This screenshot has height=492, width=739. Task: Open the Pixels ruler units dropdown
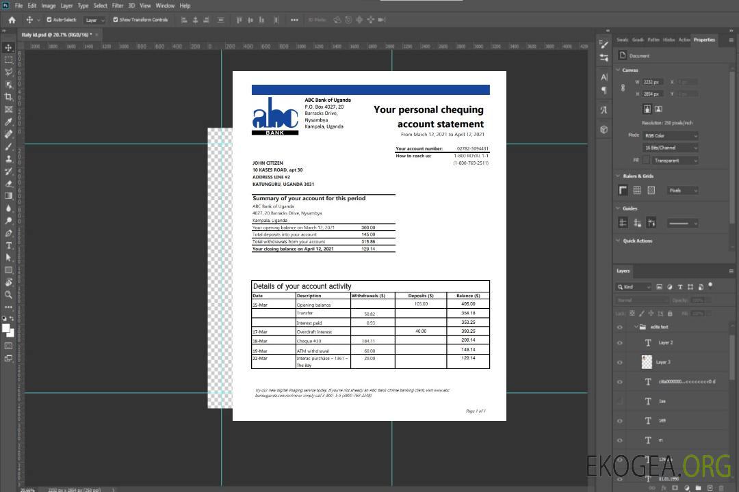click(683, 190)
